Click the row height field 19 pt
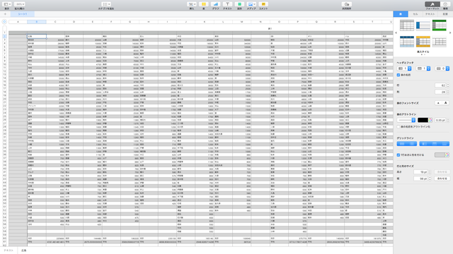 click(x=420, y=172)
